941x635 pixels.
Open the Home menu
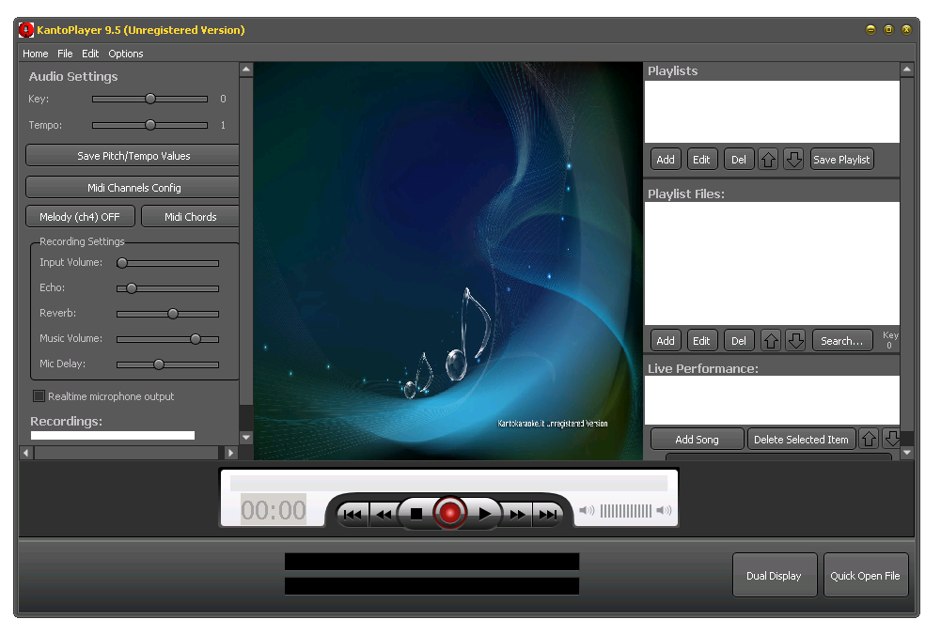[36, 54]
